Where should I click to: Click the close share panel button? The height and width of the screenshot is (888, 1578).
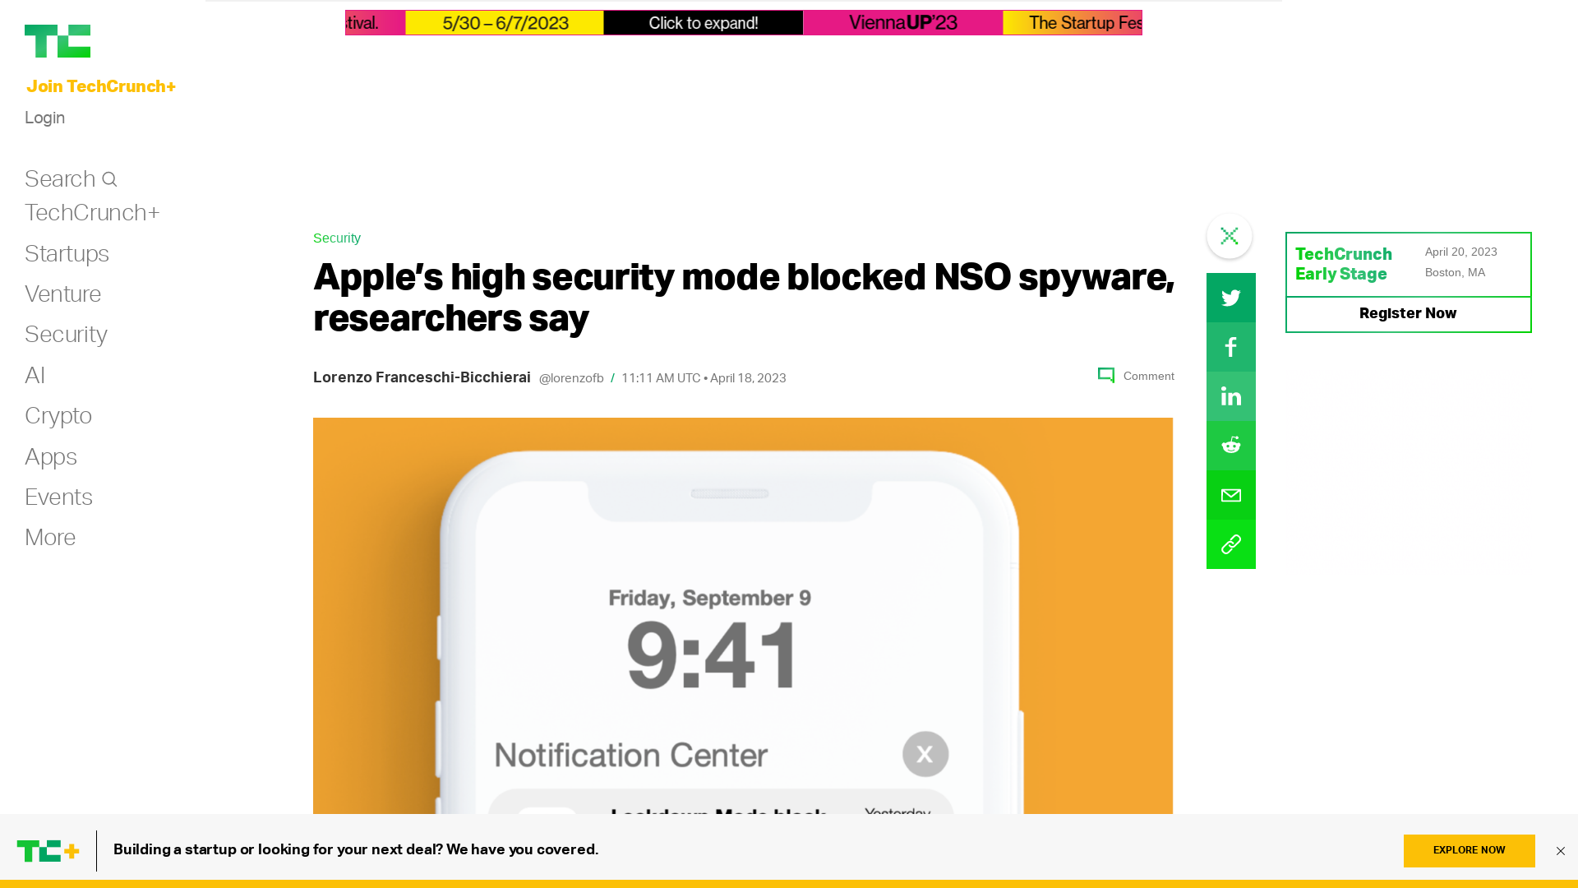pos(1229,236)
